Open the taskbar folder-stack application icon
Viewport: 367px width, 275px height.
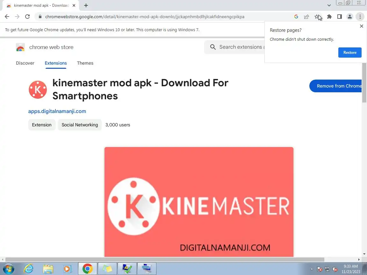click(107, 269)
